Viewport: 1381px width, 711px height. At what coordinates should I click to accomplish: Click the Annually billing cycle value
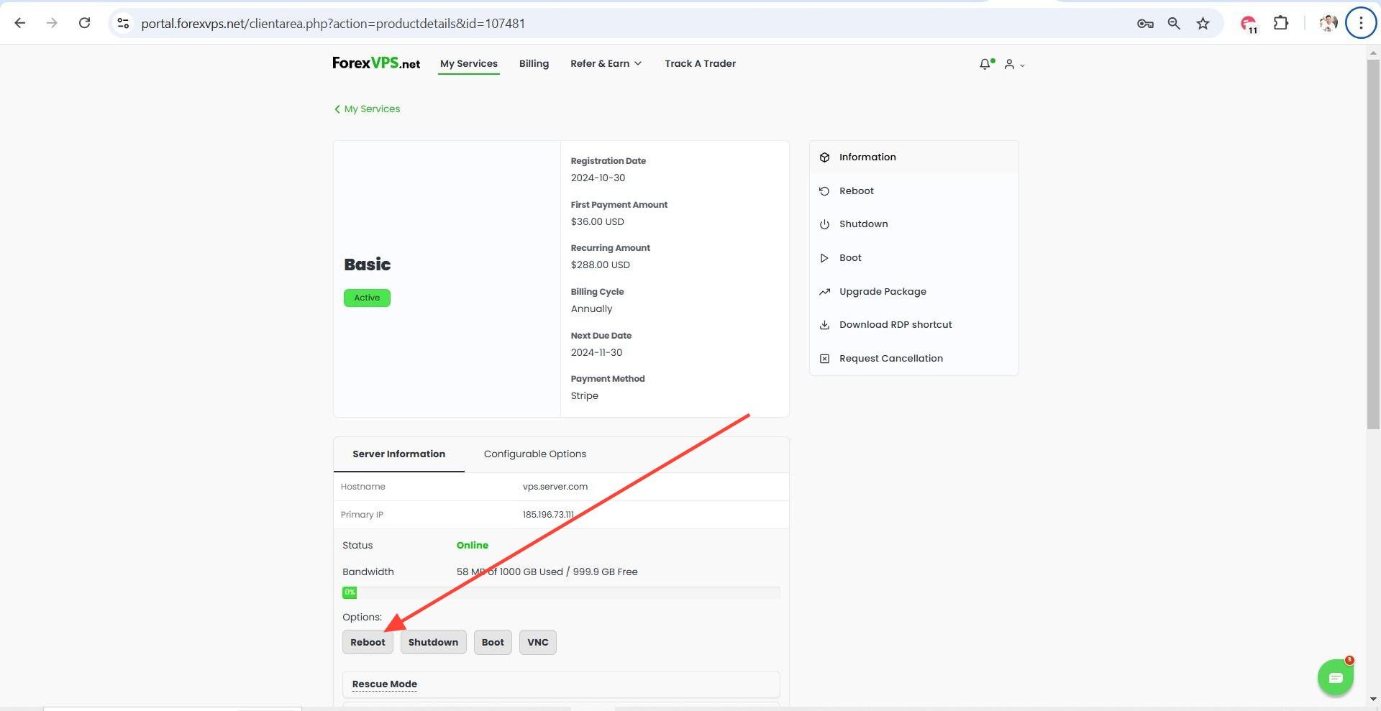pyautogui.click(x=591, y=309)
